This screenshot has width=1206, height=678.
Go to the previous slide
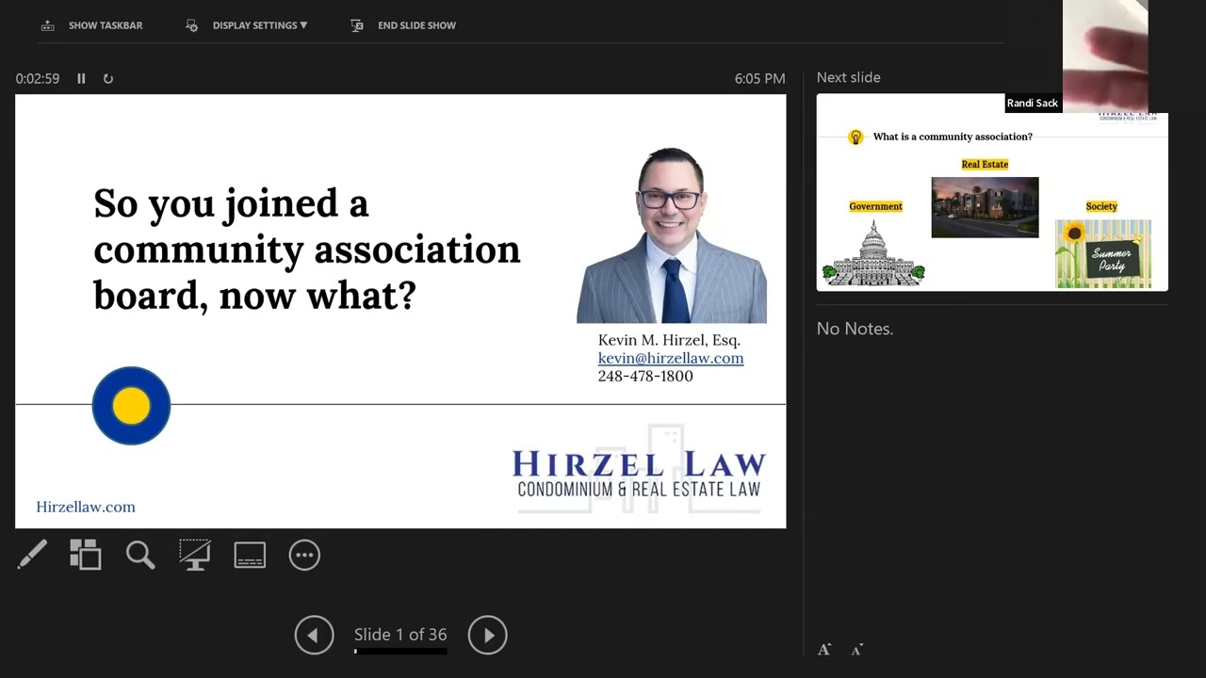tap(314, 636)
